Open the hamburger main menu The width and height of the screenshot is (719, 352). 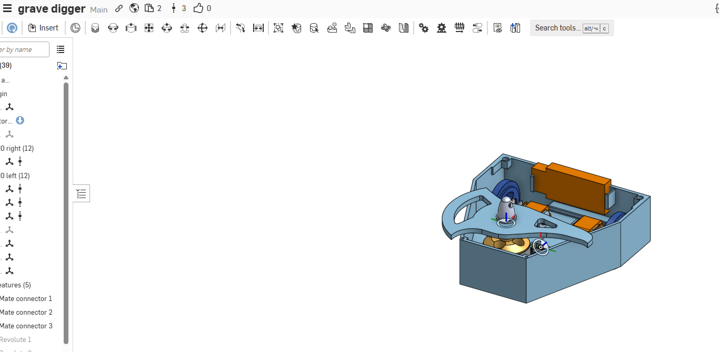click(x=7, y=8)
